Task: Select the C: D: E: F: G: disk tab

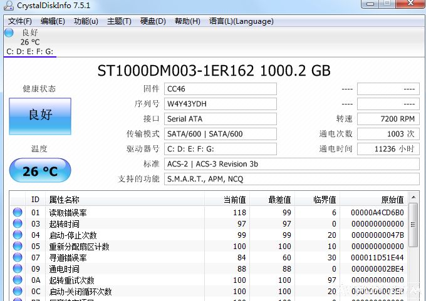Action: [29, 51]
